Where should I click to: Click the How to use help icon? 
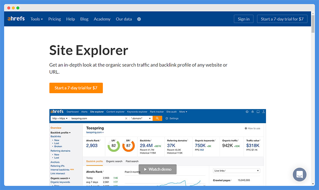click(x=246, y=128)
